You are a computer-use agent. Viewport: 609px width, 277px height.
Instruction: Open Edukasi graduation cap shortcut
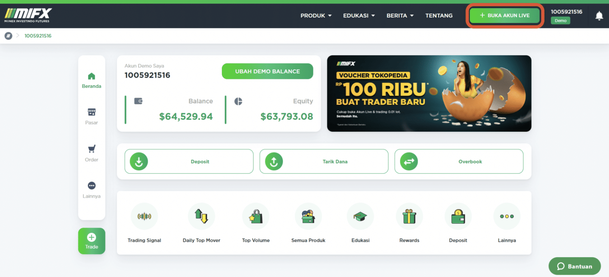click(x=360, y=223)
